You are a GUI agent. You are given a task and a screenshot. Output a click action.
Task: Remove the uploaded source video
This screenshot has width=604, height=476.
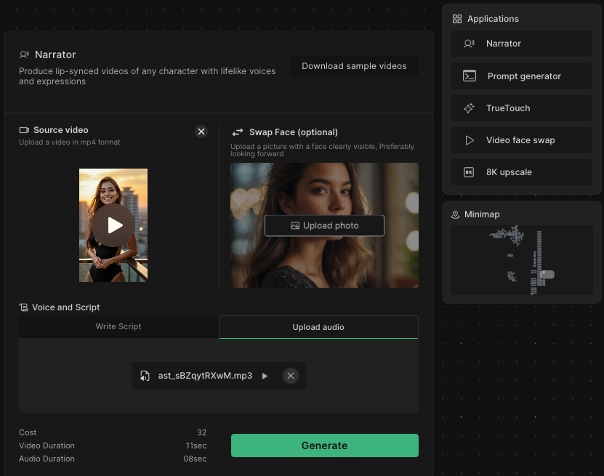pos(201,132)
